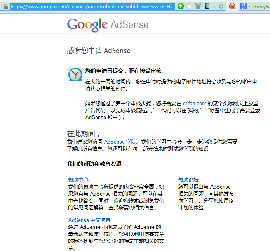Screen dimensions: 270x251
Task: Click the mobile phone icon in address bar
Action: pyautogui.click(x=207, y=6)
